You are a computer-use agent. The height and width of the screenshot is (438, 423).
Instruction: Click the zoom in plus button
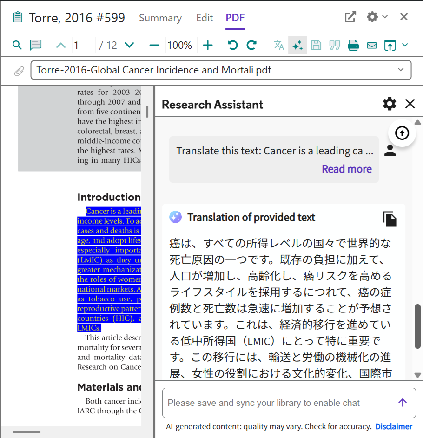point(208,45)
